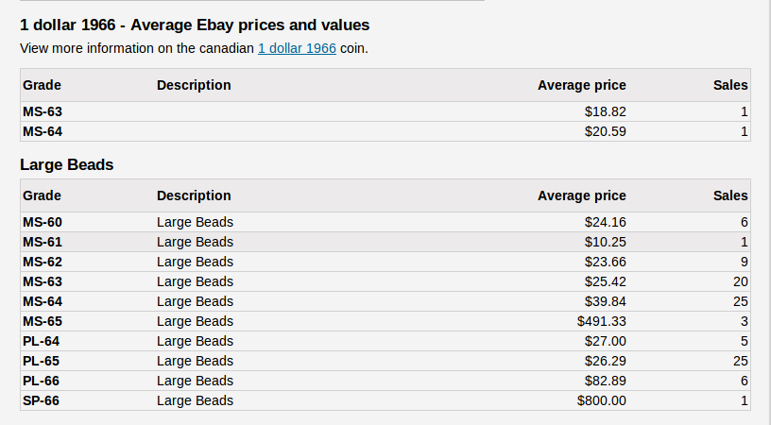This screenshot has height=425, width=771.
Task: Select the PL-66 $82.89 price
Action: tap(606, 381)
